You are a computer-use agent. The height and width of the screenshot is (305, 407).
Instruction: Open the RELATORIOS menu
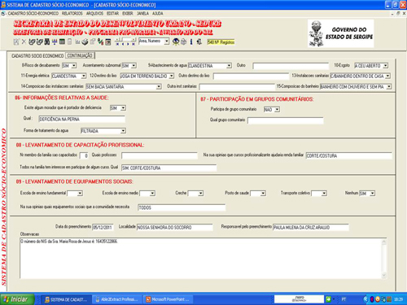(72, 13)
